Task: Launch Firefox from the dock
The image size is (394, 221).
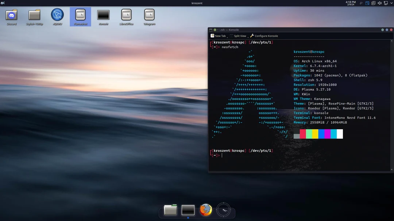Action: click(x=206, y=210)
